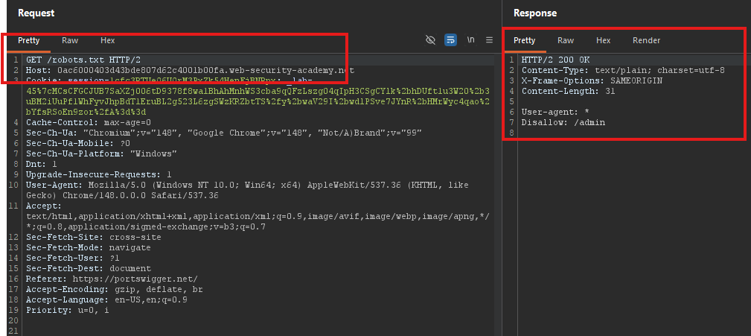Click the 'HTTP/2 200 OK' response status line
This screenshot has width=751, height=336.
[555, 60]
